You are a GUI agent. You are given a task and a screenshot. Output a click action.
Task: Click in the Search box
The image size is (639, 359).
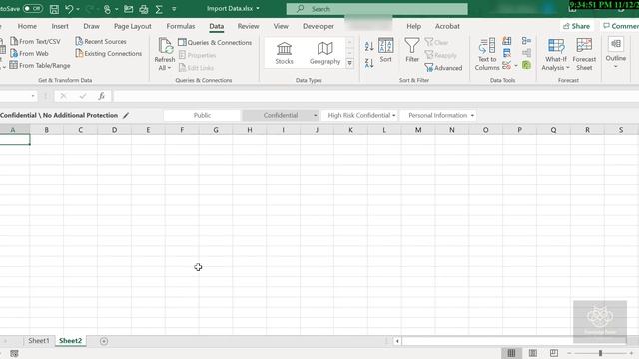tap(377, 9)
